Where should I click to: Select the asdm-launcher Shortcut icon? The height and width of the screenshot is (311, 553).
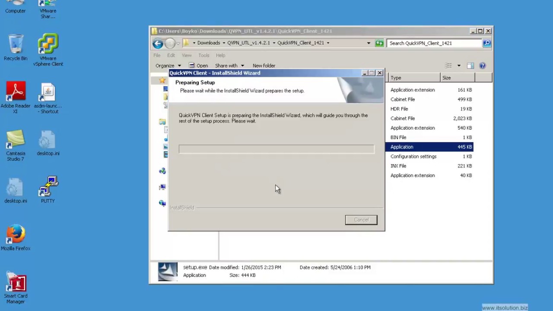[48, 98]
